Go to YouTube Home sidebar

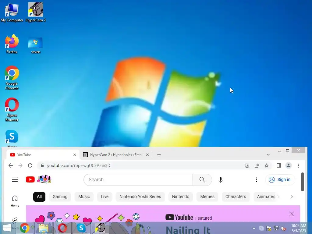pyautogui.click(x=15, y=201)
